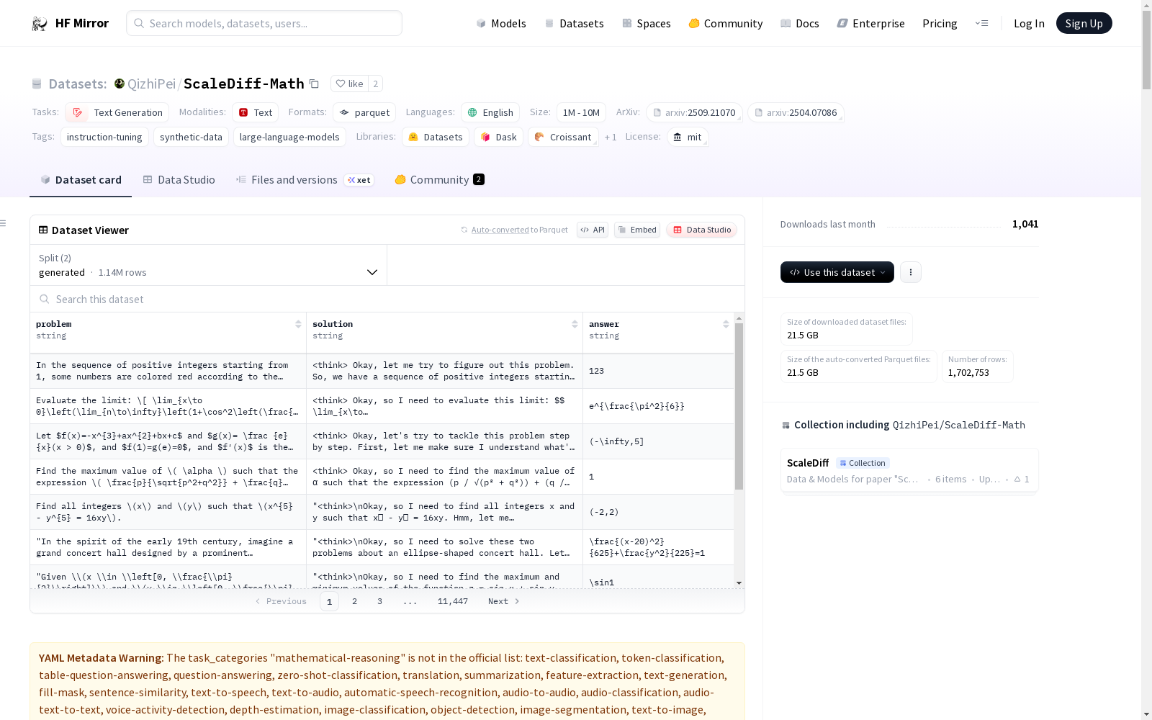
Task: Focus the models and datasets search box
Action: point(264,23)
